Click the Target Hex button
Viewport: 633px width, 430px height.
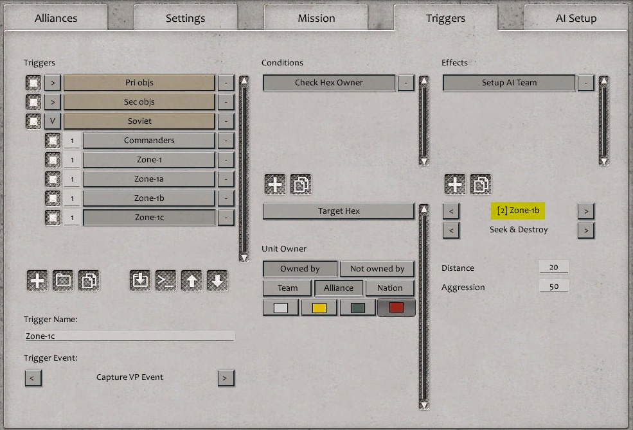337,211
